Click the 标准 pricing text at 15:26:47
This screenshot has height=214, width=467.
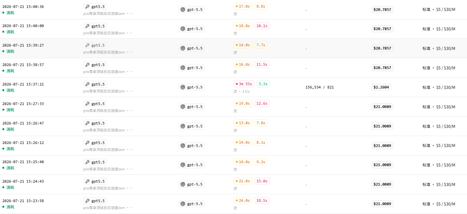(426, 126)
